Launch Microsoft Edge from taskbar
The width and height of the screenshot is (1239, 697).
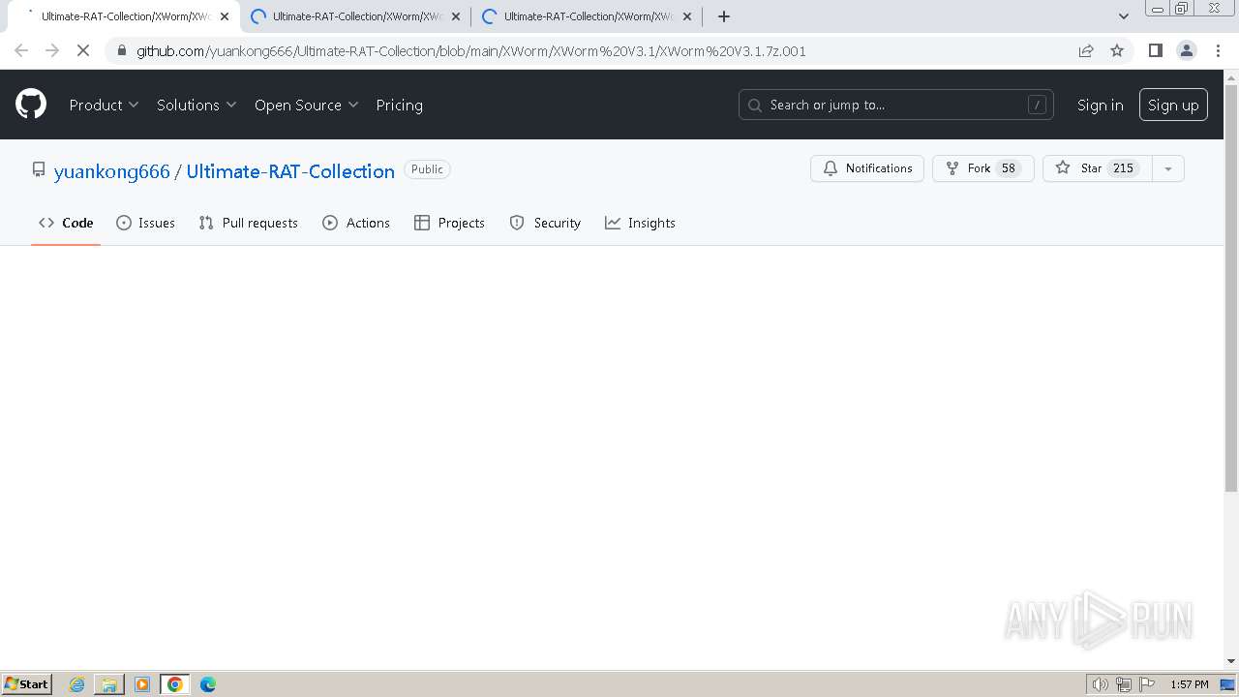click(x=207, y=684)
